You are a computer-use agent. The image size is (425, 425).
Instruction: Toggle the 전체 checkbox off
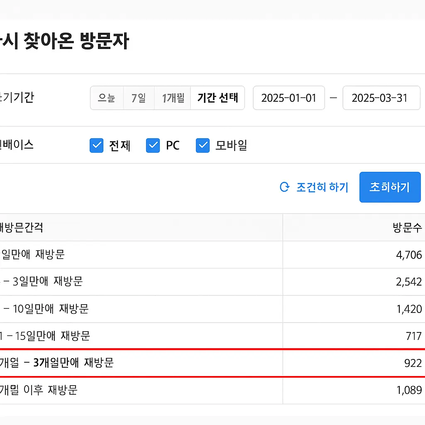pyautogui.click(x=96, y=146)
